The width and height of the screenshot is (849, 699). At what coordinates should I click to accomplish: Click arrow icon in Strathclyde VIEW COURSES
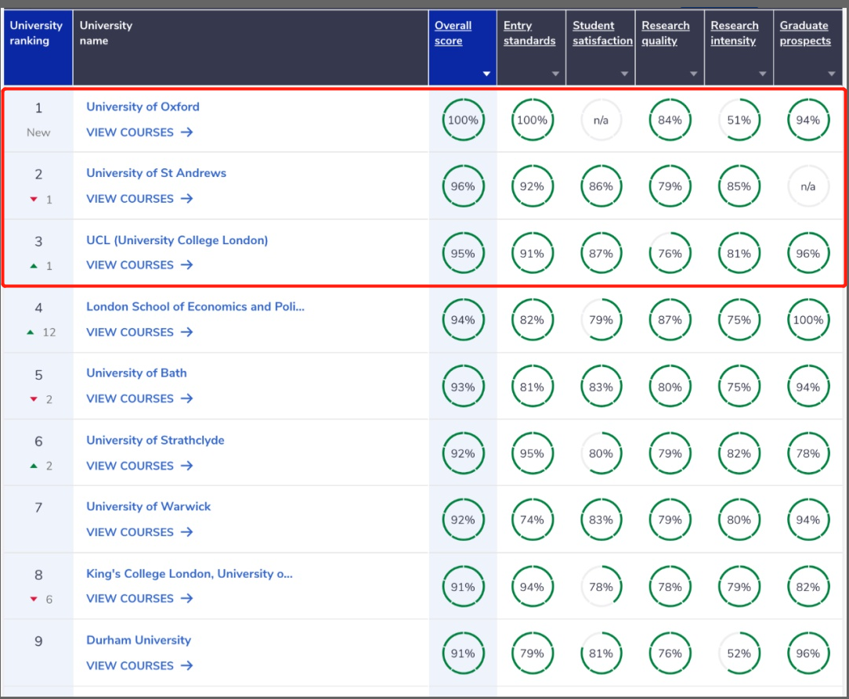(187, 465)
